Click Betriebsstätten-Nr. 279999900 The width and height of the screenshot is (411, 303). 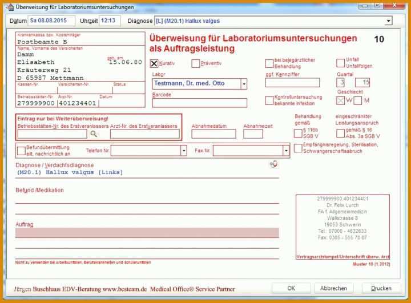36,103
